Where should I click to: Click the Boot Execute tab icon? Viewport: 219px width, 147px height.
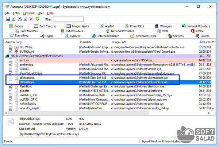[36, 26]
